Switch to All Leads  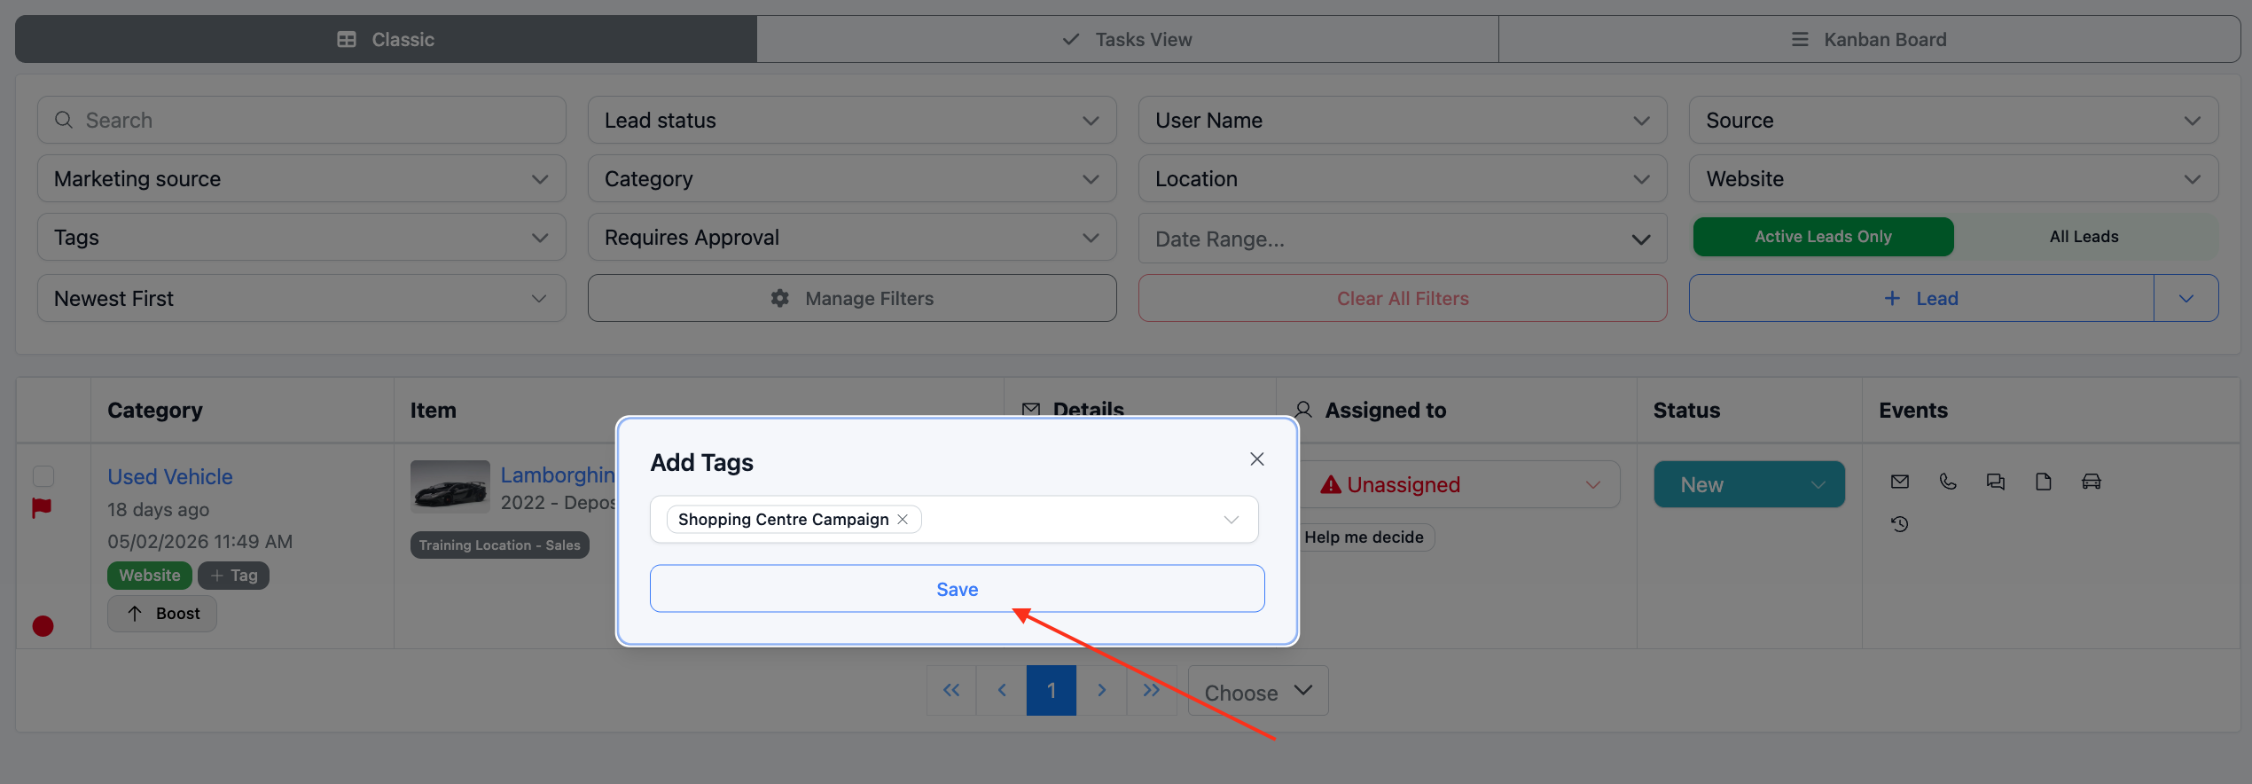coord(2084,237)
